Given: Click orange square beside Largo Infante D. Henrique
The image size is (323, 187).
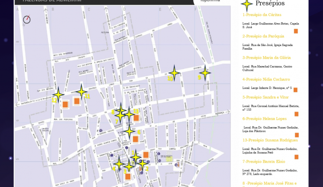Looking at the screenshot, I should pos(296,90).
